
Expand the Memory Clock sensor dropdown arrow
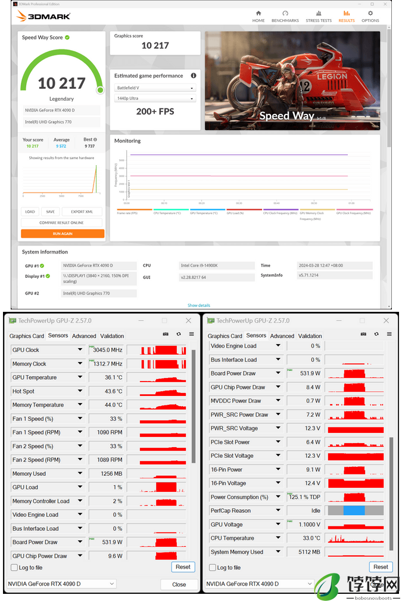[80, 363]
